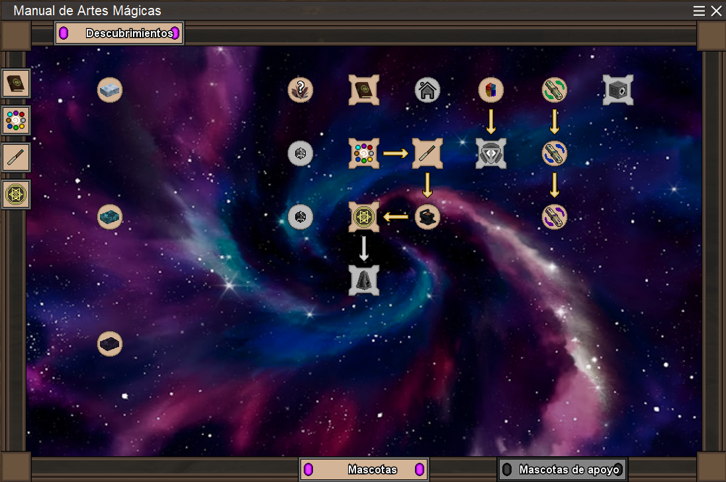Viewport: 726px width, 482px height.
Task: Open the locked gray obelisk node
Action: 364,280
